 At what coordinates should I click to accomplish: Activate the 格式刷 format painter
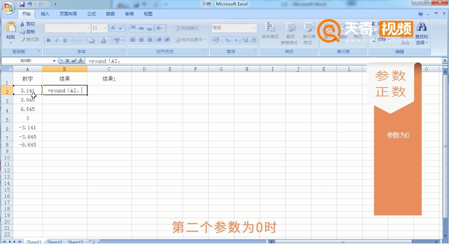pos(29,39)
